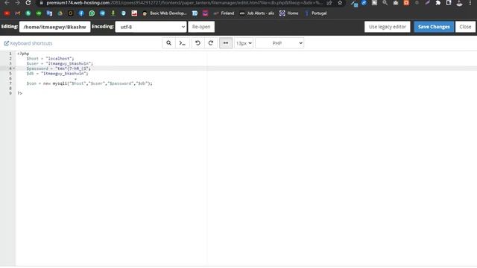Open the Chrome three-dot menu

coord(470,3)
